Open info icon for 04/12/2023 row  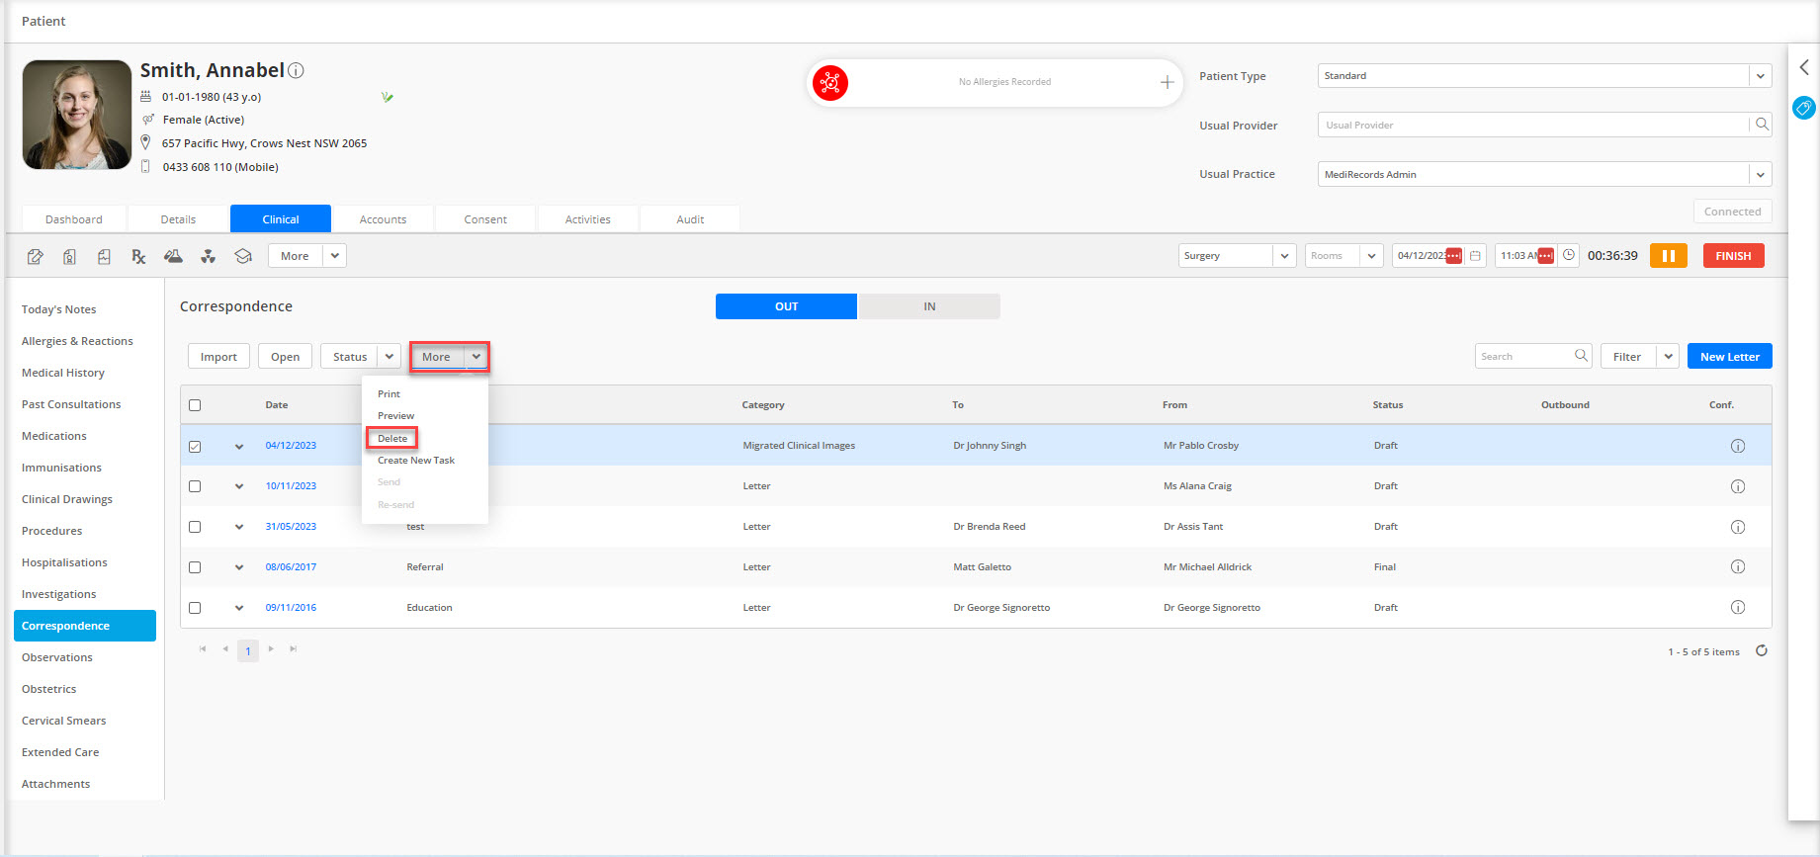click(x=1738, y=446)
